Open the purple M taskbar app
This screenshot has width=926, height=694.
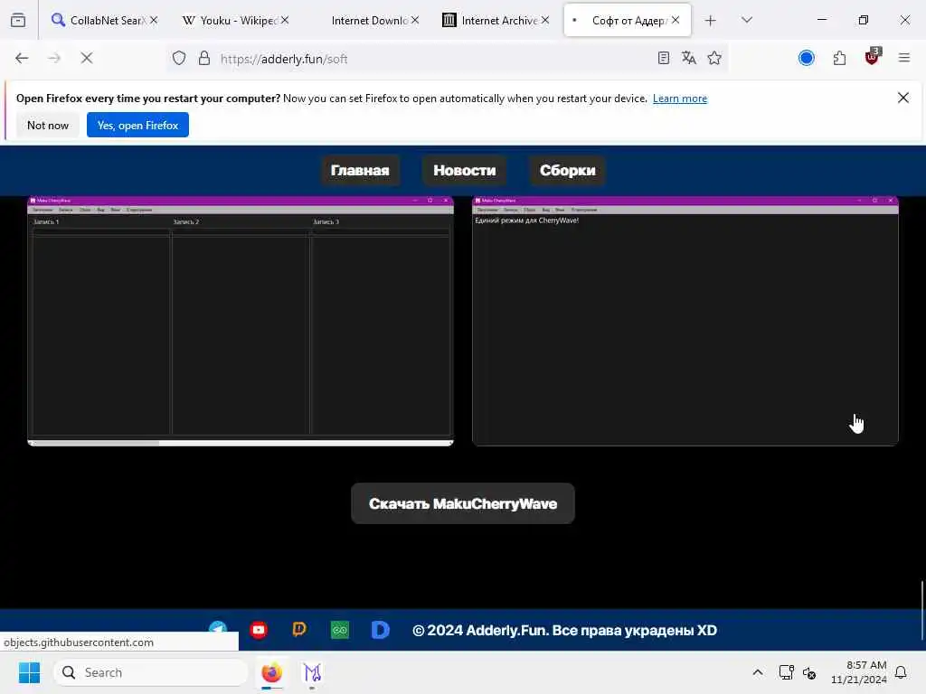click(312, 672)
